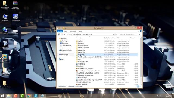Open the Escritorio BackUp folder
This screenshot has width=174, height=98.
83,45
